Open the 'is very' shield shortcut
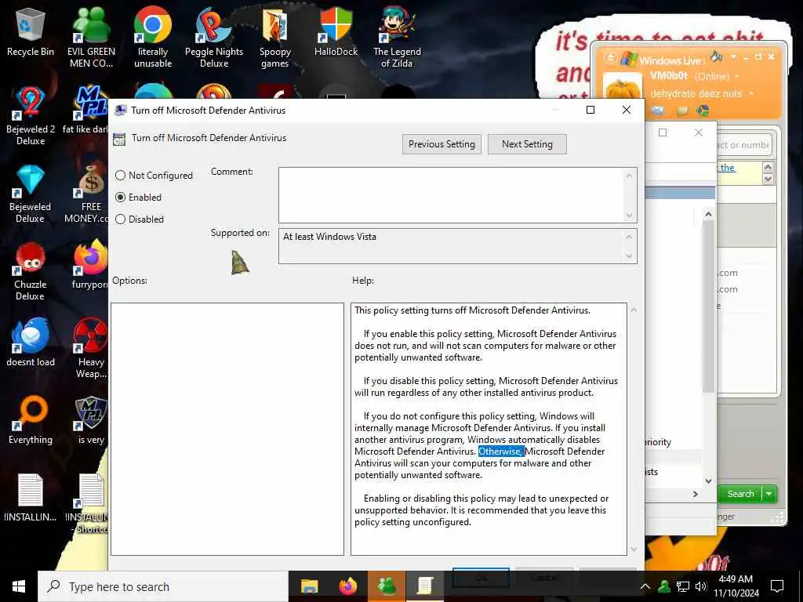803x602 pixels. (x=91, y=420)
